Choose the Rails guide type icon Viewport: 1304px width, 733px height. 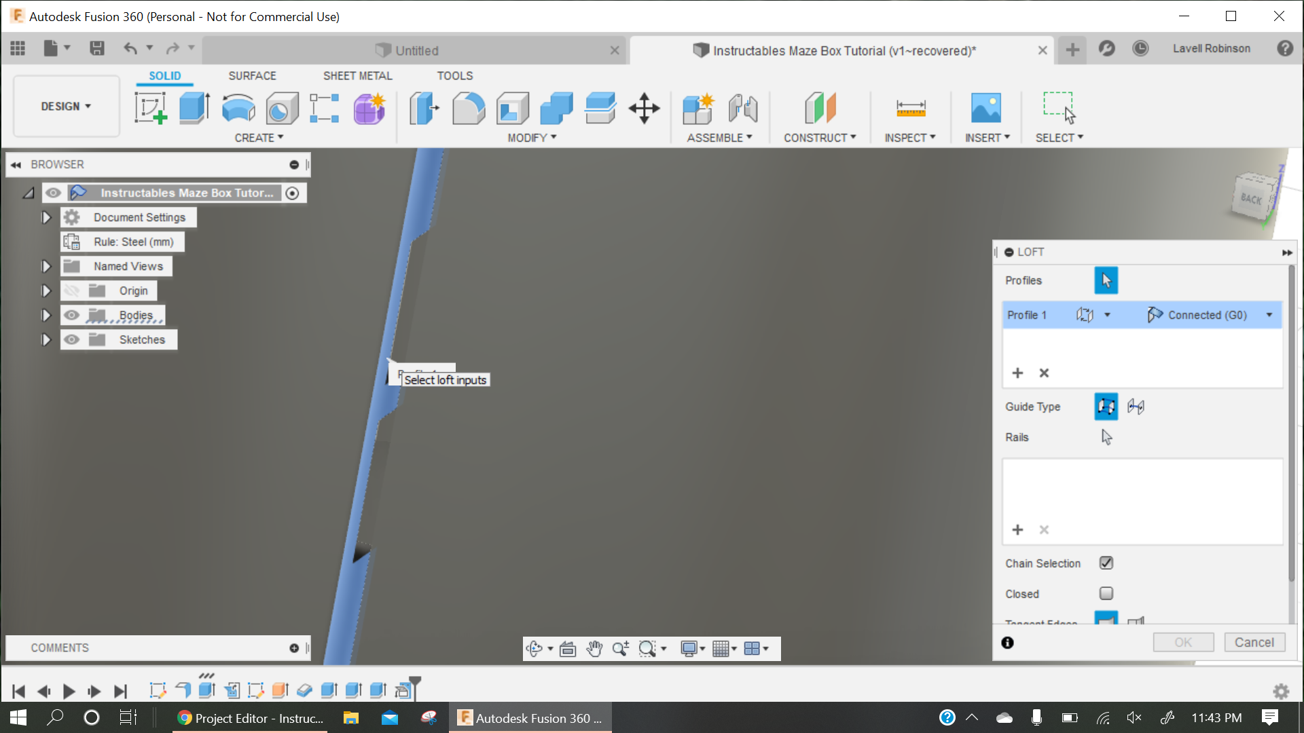pyautogui.click(x=1106, y=407)
